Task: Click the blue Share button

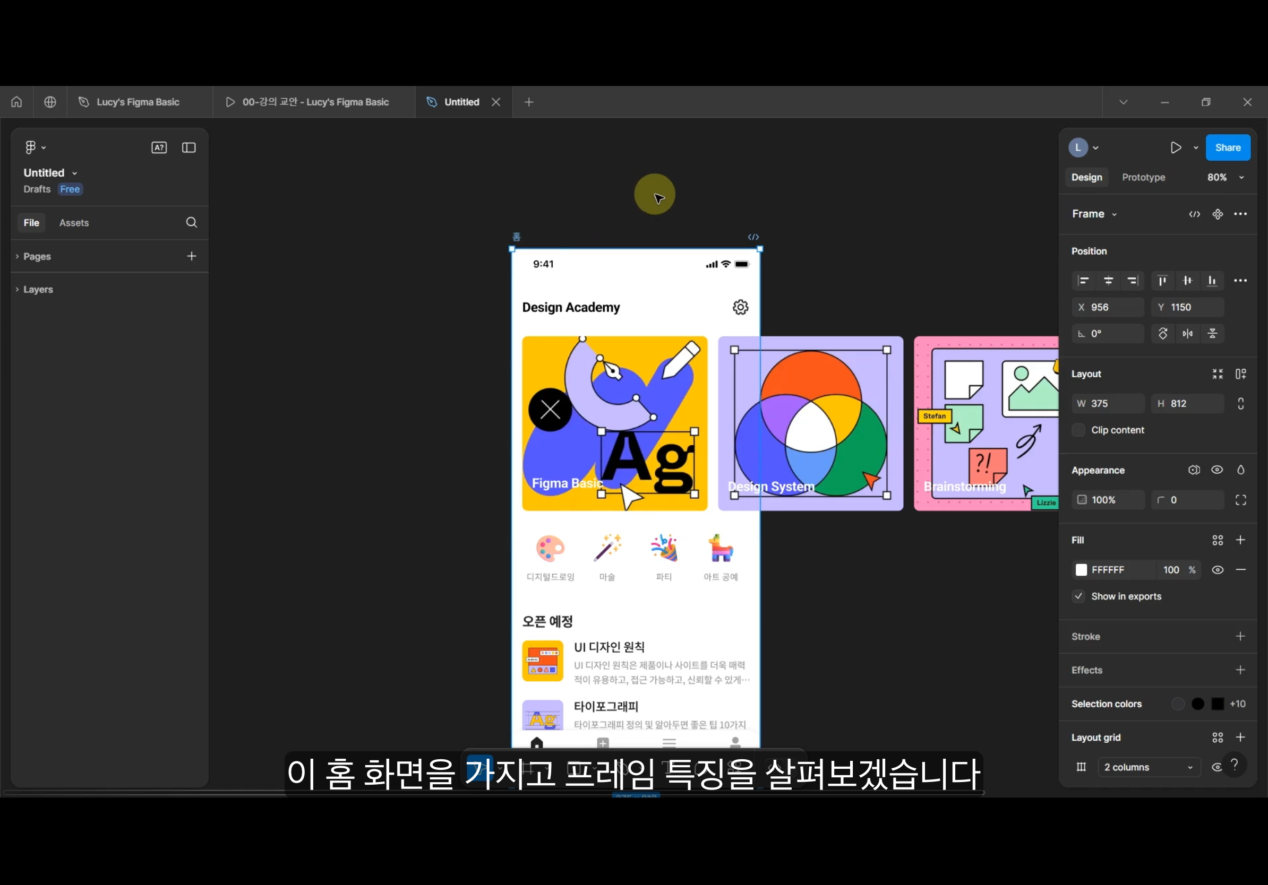Action: 1227,147
